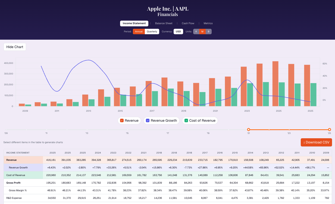Switch to the Income Statement tab

(134, 23)
